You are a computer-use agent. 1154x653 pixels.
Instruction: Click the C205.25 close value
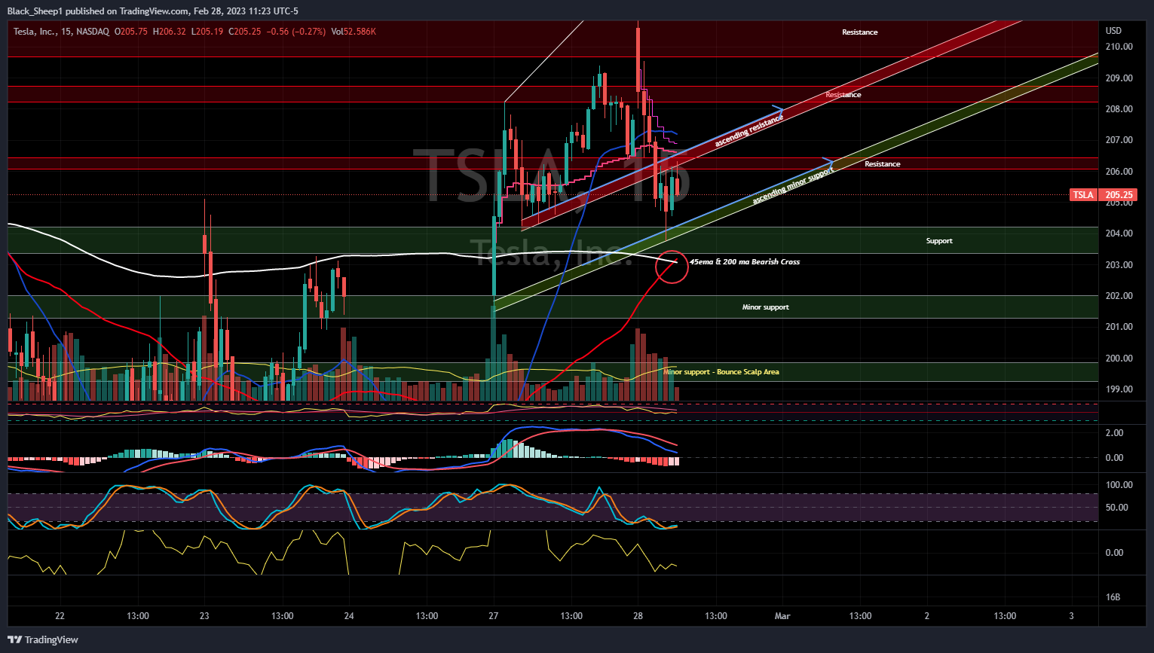(245, 32)
